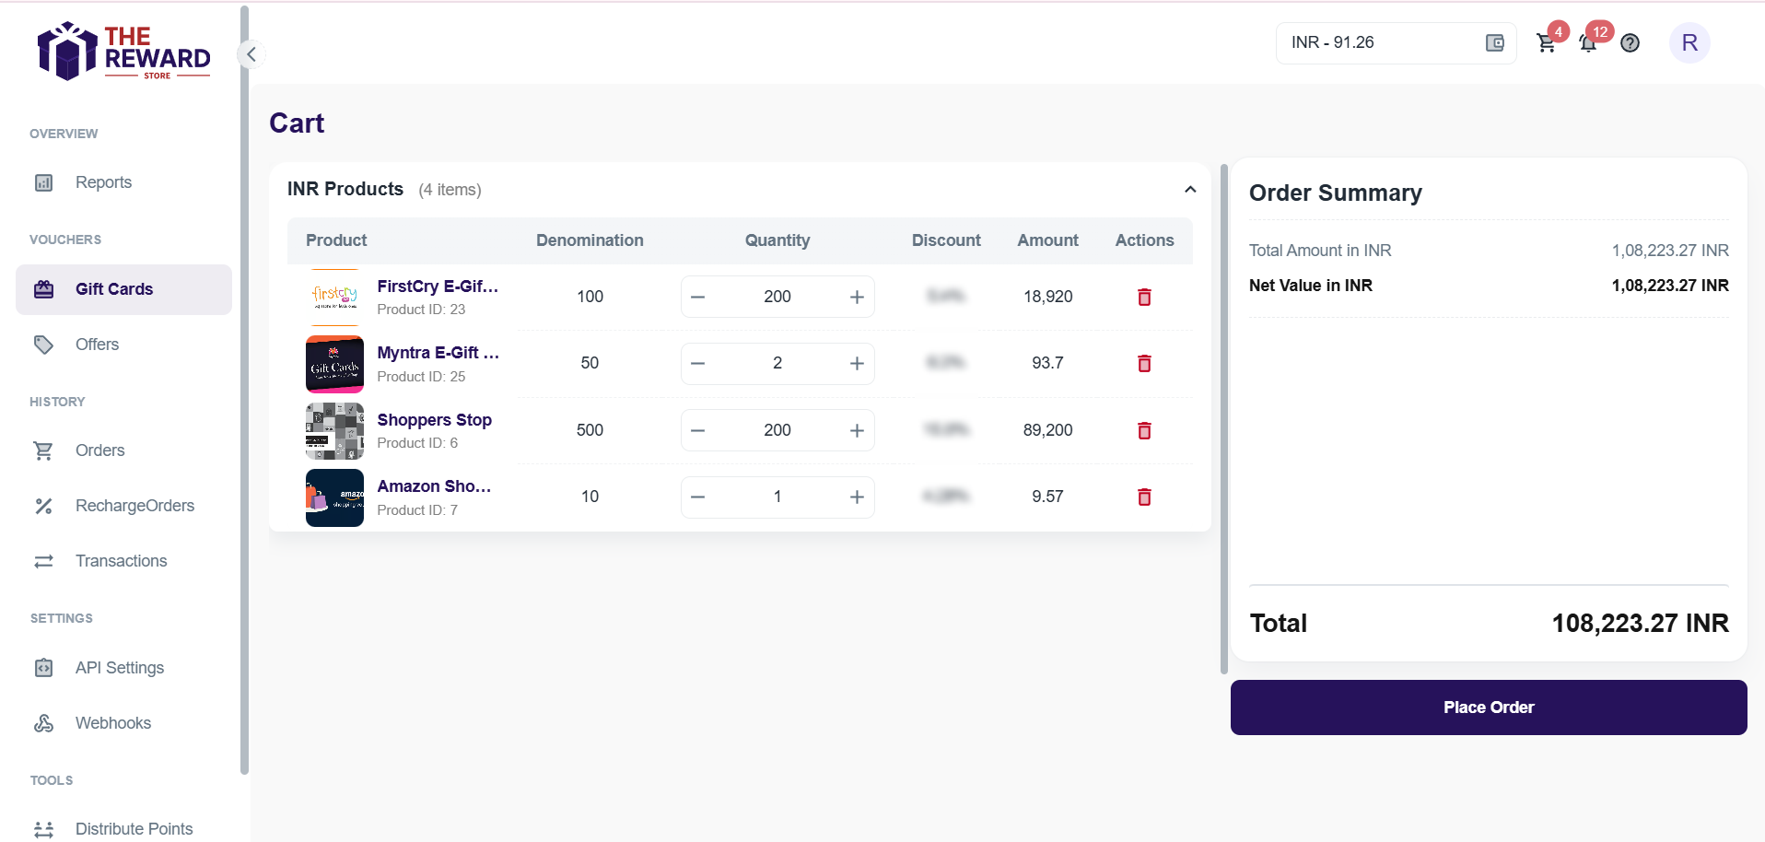Delete FirstCry E-Gift from cart
Screen dimensions: 1765x842
click(x=1144, y=297)
